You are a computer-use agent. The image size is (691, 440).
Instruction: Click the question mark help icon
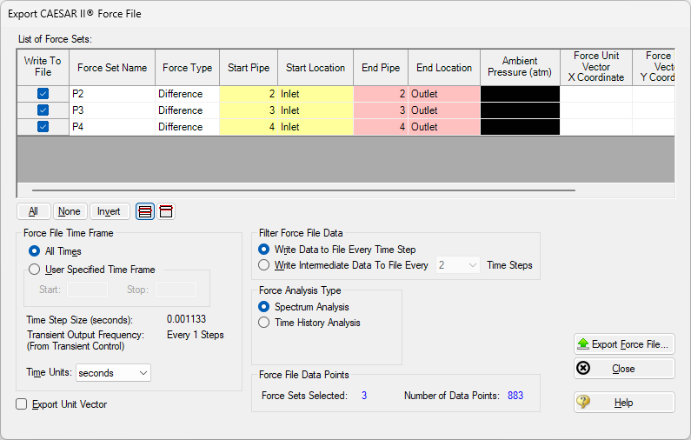(x=583, y=402)
